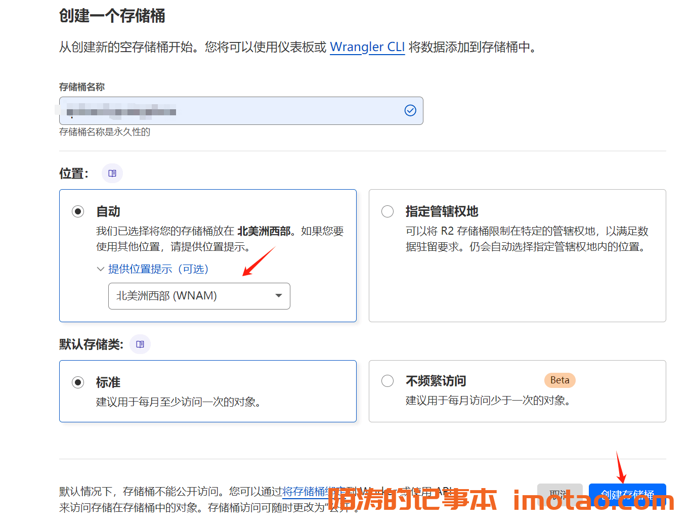The height and width of the screenshot is (525, 689).
Task: Open the Wrangler CLI link
Action: 367,47
